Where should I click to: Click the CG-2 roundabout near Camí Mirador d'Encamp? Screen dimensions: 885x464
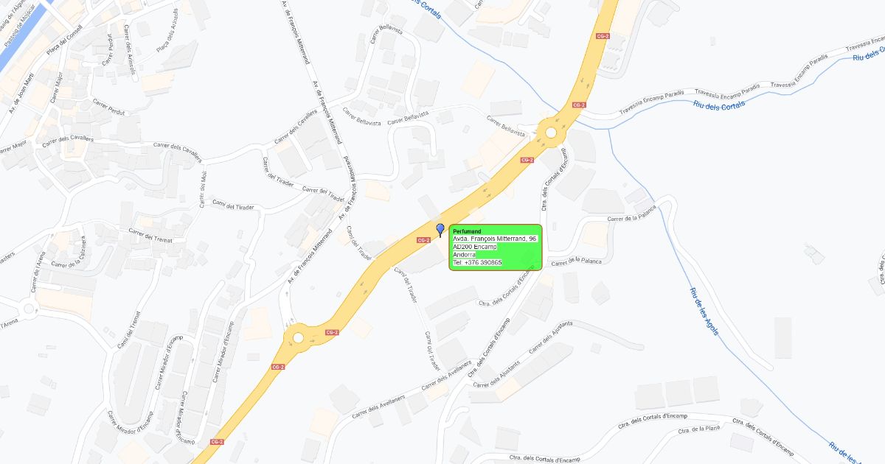(x=298, y=338)
